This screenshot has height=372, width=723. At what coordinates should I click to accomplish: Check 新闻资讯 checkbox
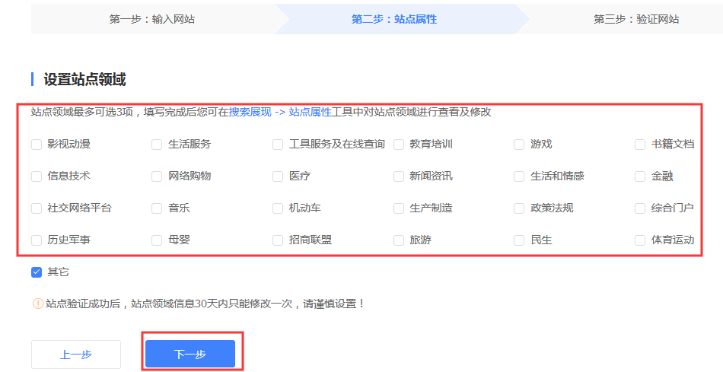click(x=399, y=176)
